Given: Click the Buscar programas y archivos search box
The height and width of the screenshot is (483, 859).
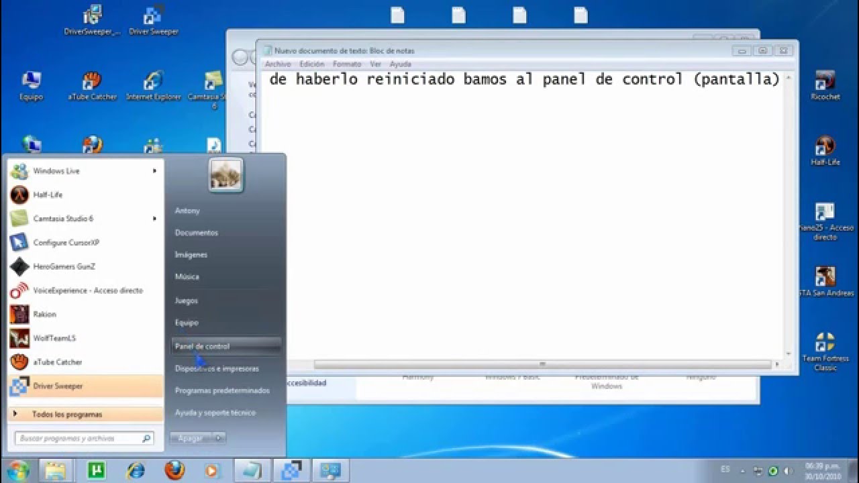Looking at the screenshot, I should (85, 438).
